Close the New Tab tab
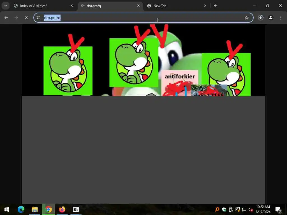 (x=205, y=6)
